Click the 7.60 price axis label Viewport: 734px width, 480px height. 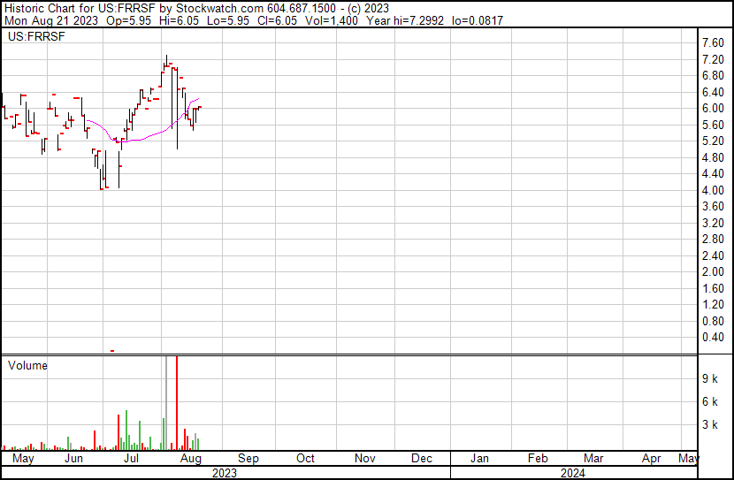click(713, 43)
